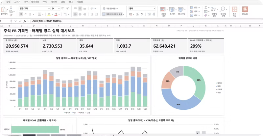Center text horizontally

[80, 14]
